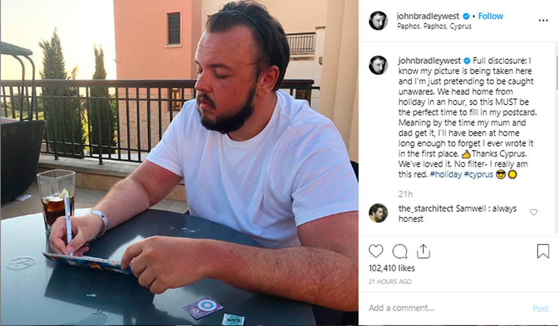The height and width of the screenshot is (326, 558).
Task: Save post with bookmark icon
Action: (543, 251)
